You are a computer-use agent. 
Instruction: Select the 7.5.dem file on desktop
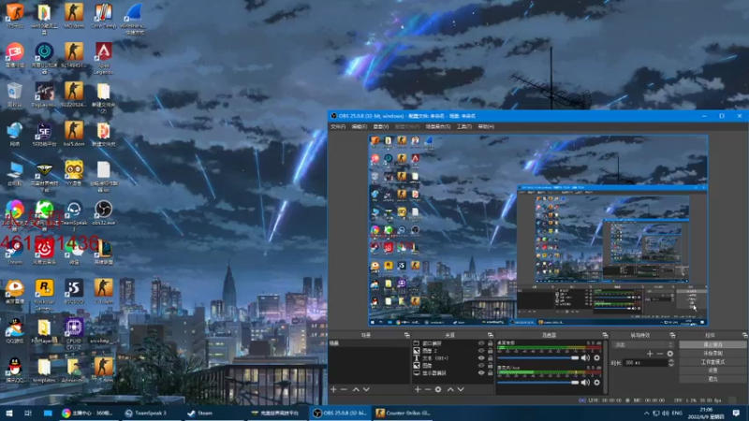coord(103,370)
